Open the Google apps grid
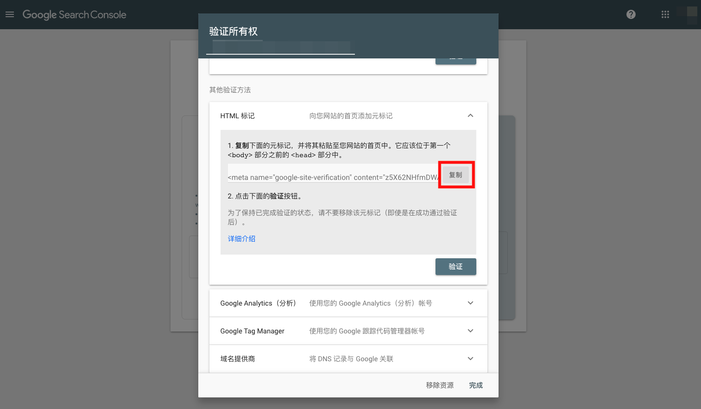This screenshot has height=409, width=701. pyautogui.click(x=665, y=14)
